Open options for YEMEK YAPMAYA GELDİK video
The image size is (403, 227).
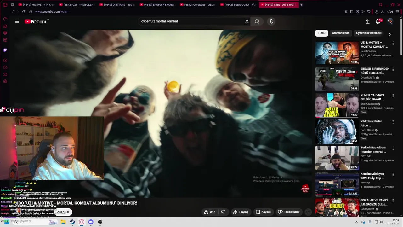pos(393,95)
